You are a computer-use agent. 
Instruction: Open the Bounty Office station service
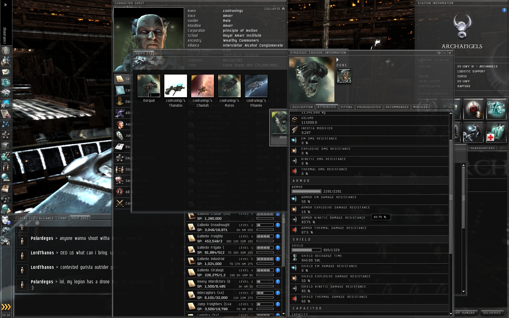473,110
